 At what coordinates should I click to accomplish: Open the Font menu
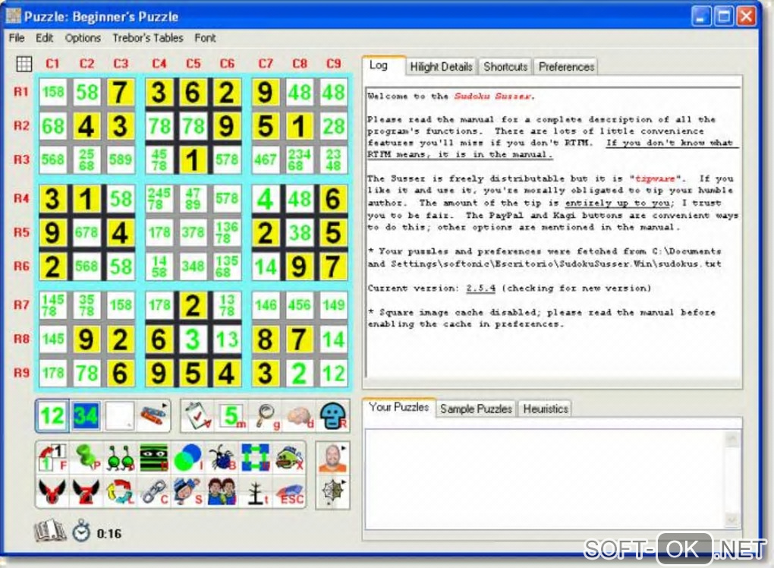(x=205, y=38)
